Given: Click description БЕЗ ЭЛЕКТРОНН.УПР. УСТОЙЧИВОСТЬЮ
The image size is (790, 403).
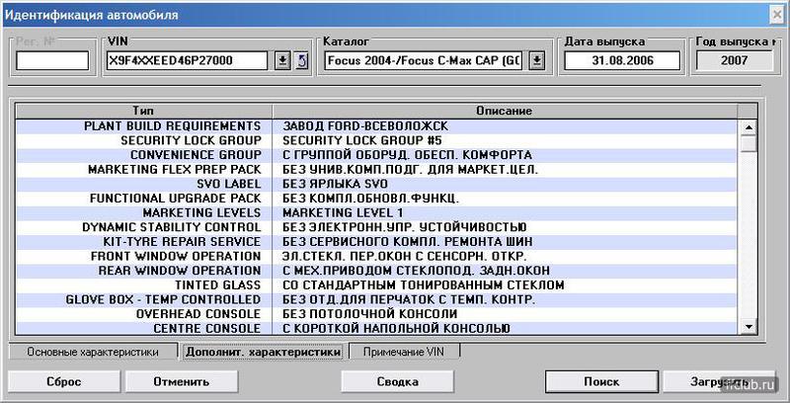Looking at the screenshot, I should [x=405, y=228].
